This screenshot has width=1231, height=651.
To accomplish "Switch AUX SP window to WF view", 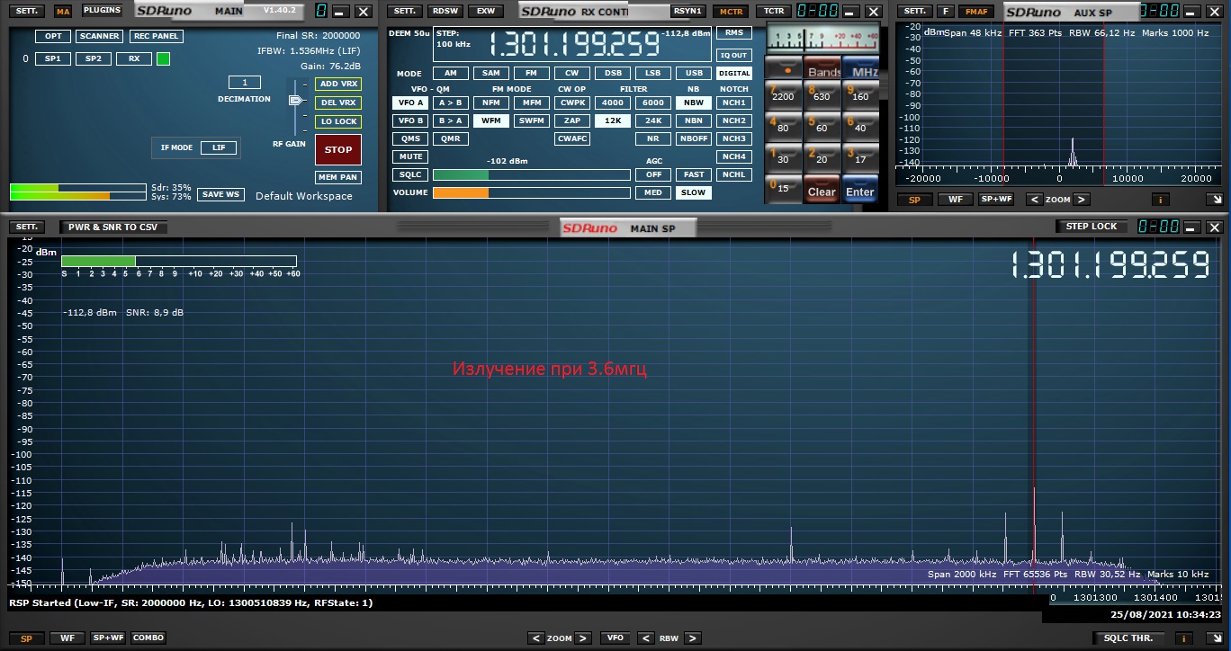I will pyautogui.click(x=955, y=200).
